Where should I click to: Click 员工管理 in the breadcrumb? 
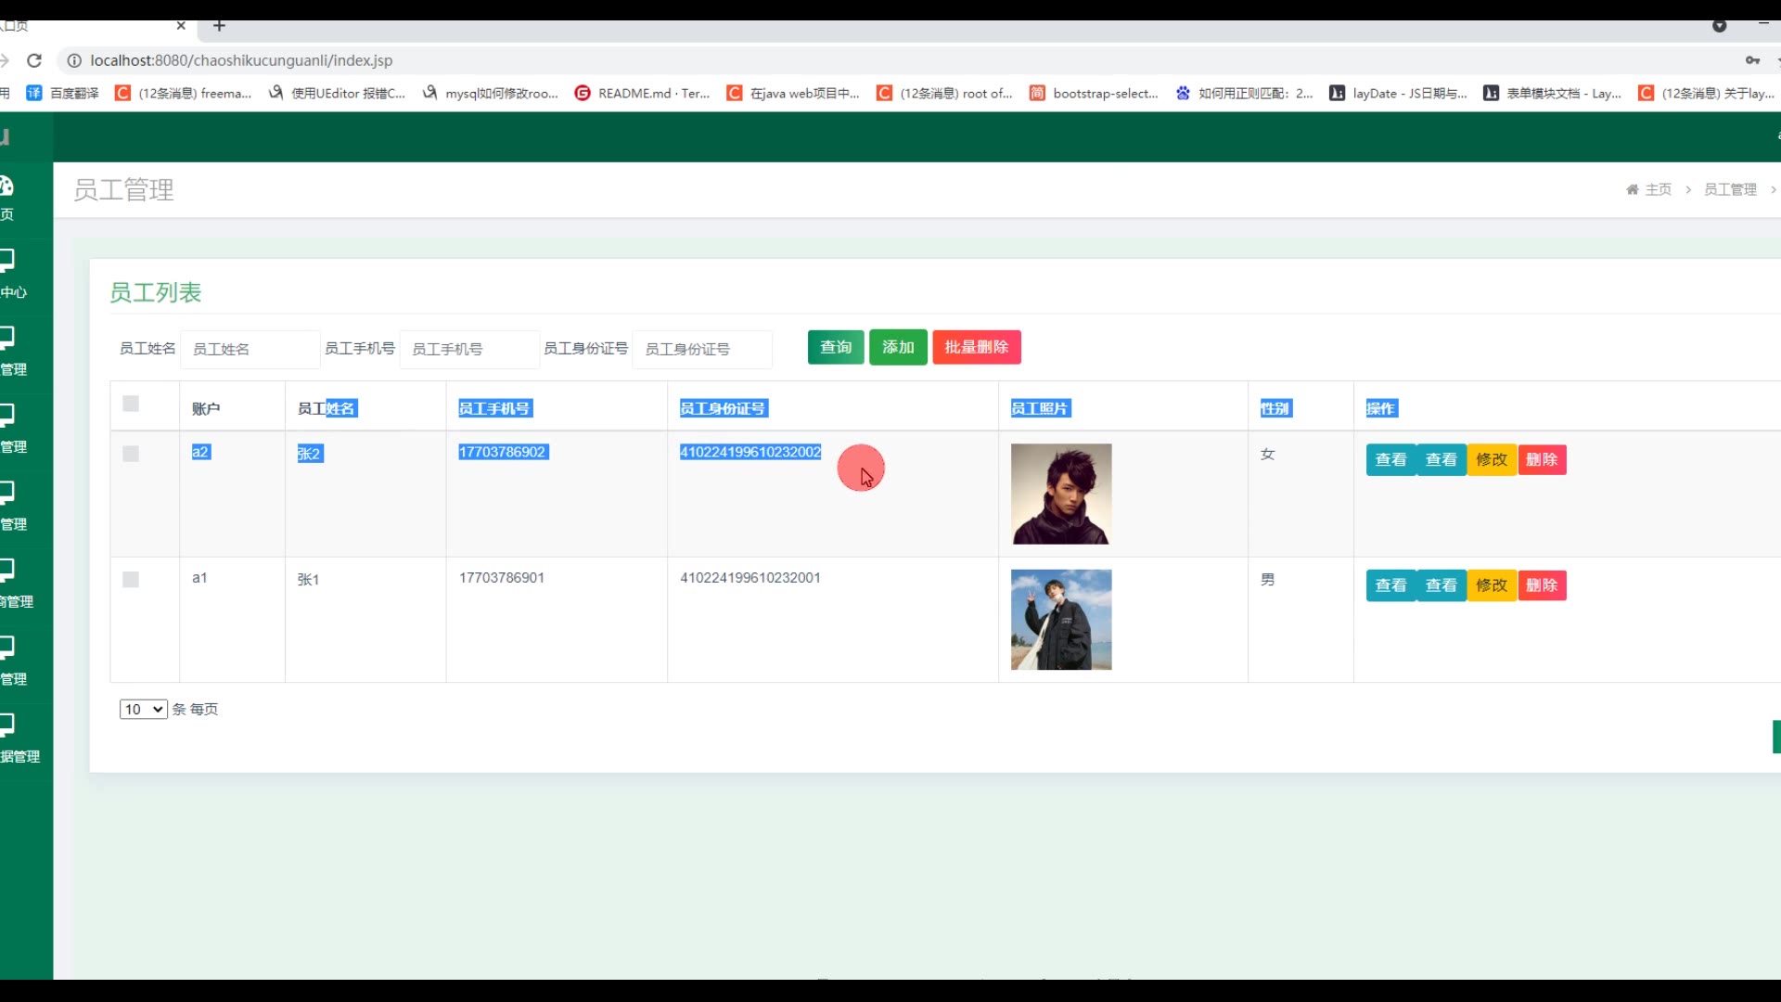[x=1730, y=189]
